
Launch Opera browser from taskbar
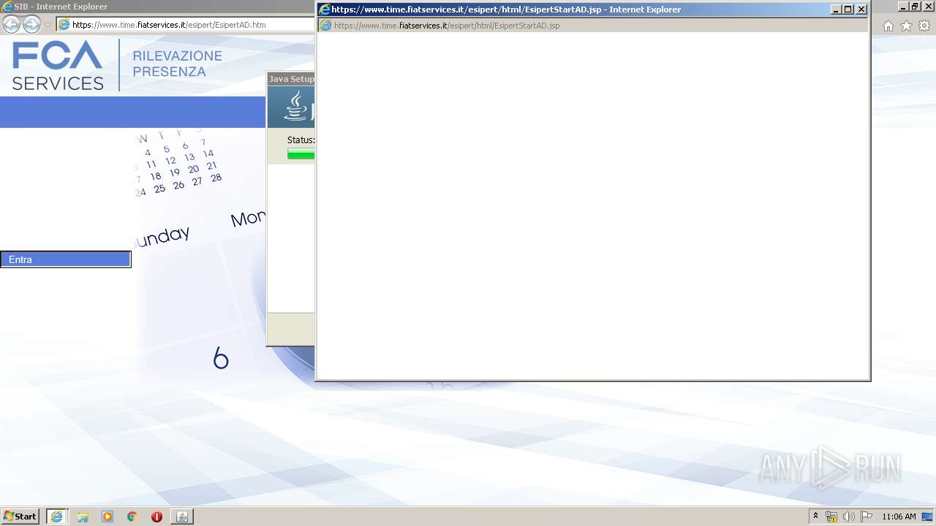point(156,517)
